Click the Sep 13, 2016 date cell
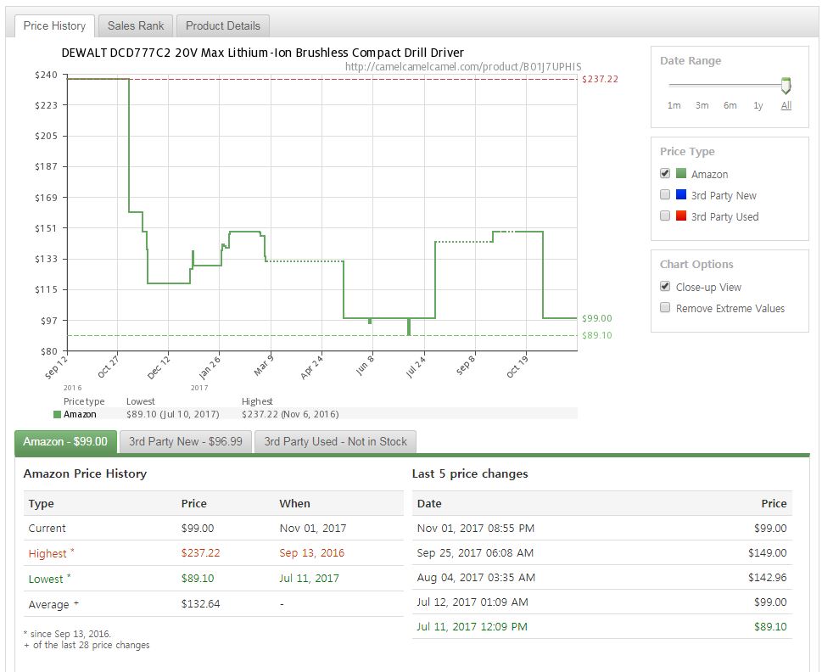The image size is (822, 672). 311,553
